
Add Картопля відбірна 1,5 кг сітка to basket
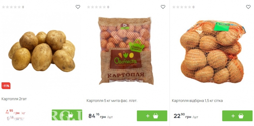(x=237, y=116)
